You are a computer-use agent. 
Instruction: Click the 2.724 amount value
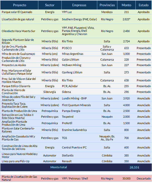pos(126,41)
